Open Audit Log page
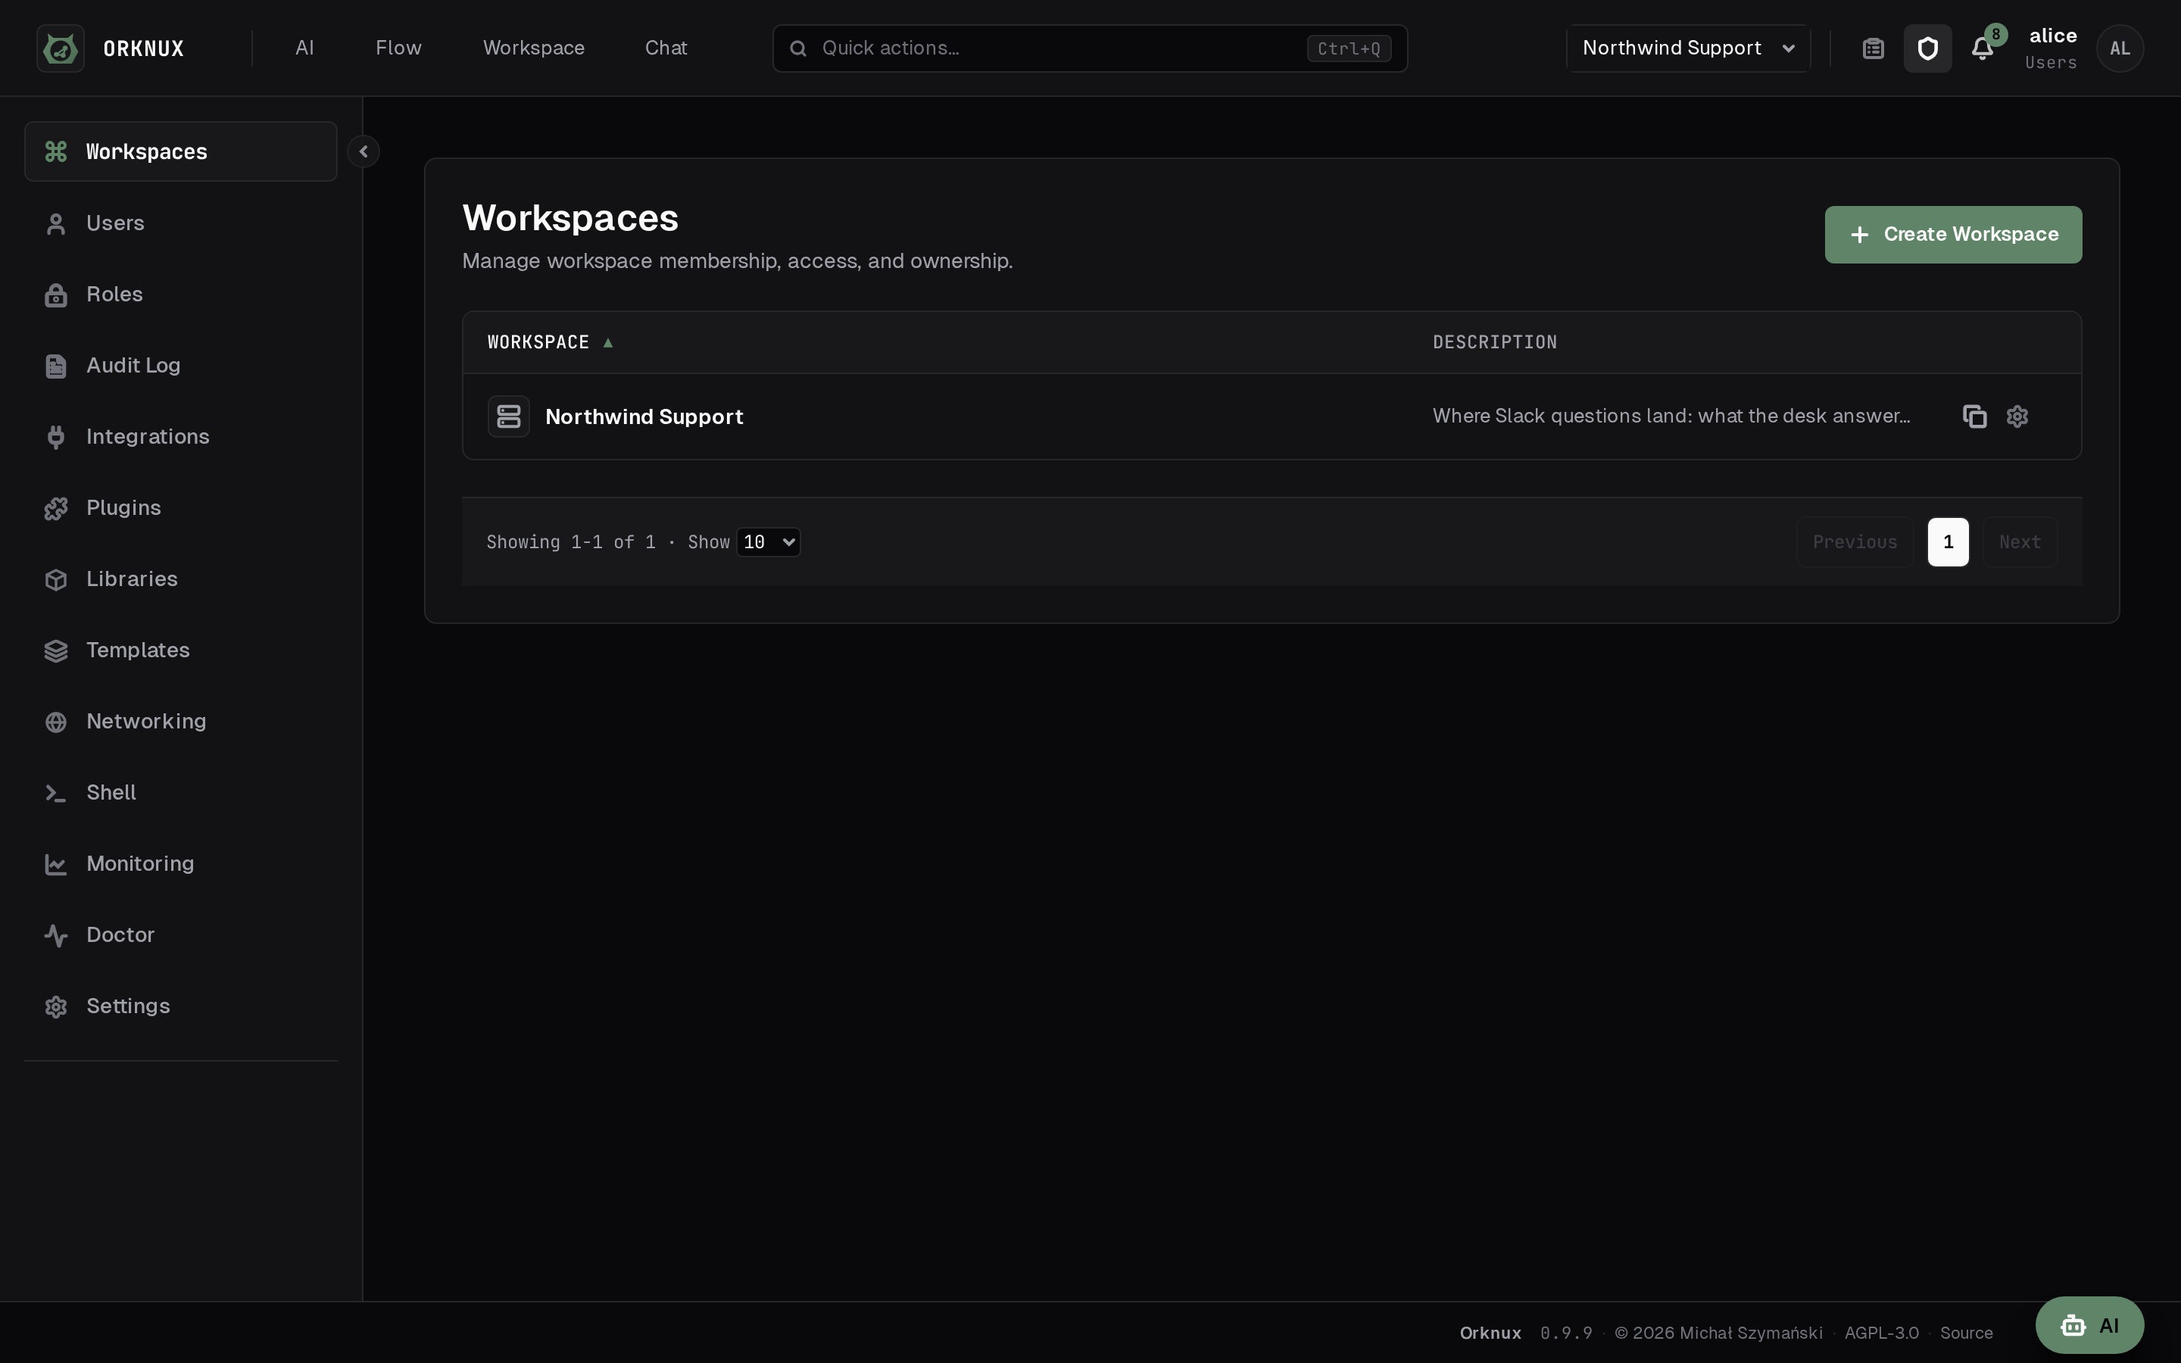Viewport: 2181px width, 1363px height. (x=180, y=365)
